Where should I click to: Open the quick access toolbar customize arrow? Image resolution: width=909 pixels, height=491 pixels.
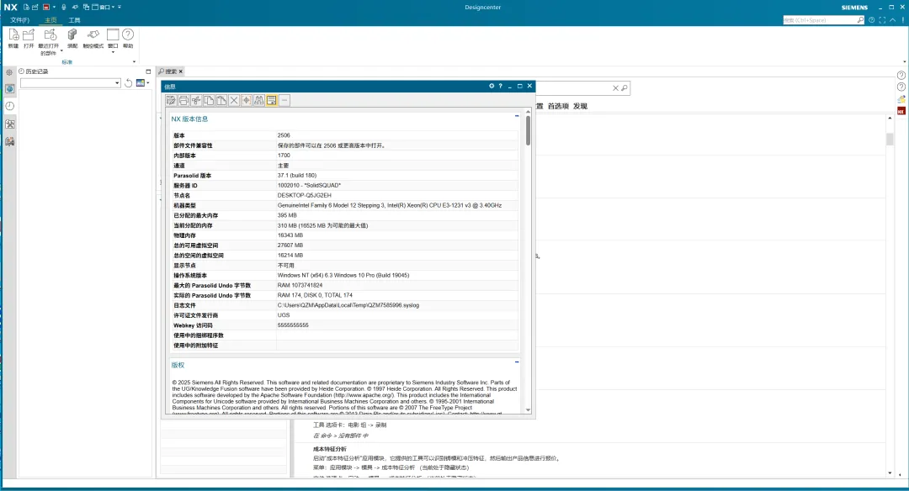(120, 7)
